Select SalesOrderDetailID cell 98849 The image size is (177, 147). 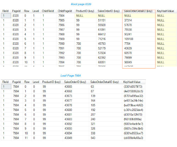[x=139, y=62]
